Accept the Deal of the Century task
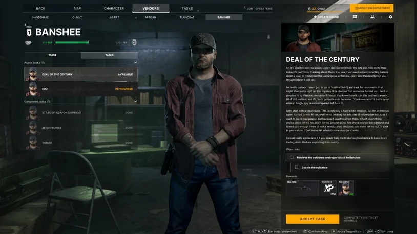 point(312,219)
